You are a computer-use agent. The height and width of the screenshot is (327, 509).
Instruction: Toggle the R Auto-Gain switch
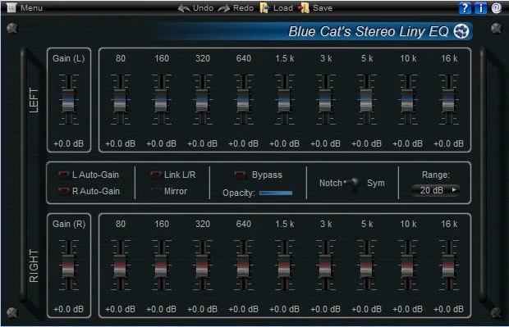point(64,191)
